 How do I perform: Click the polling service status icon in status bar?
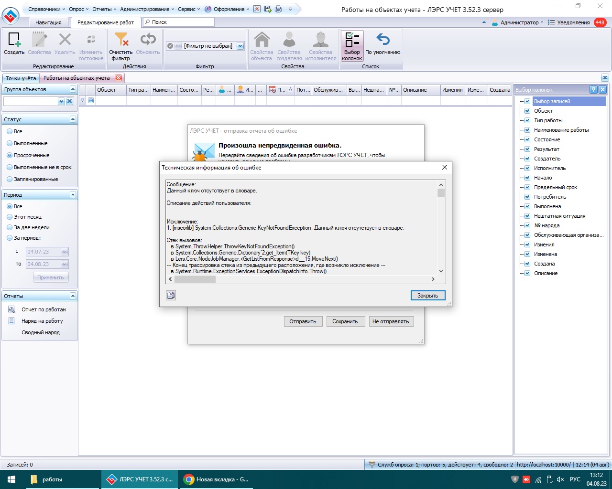point(372,464)
